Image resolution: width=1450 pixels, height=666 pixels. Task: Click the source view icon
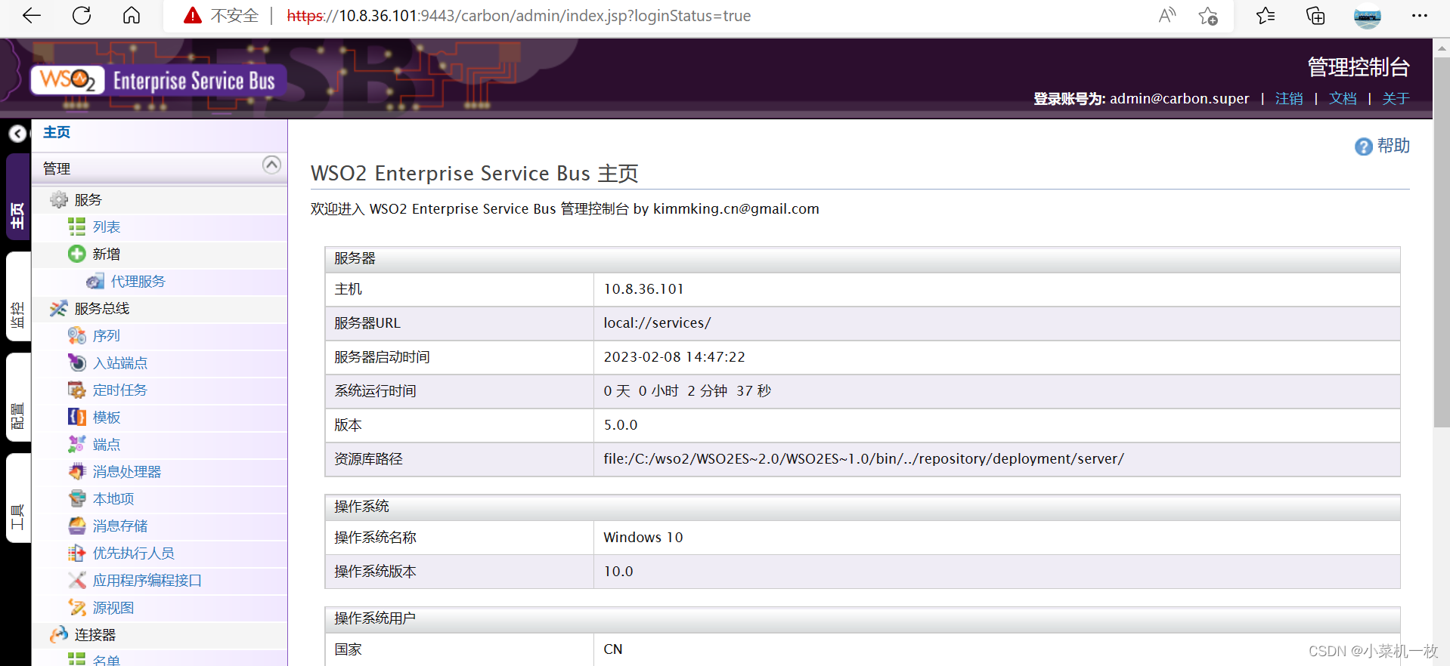point(76,608)
